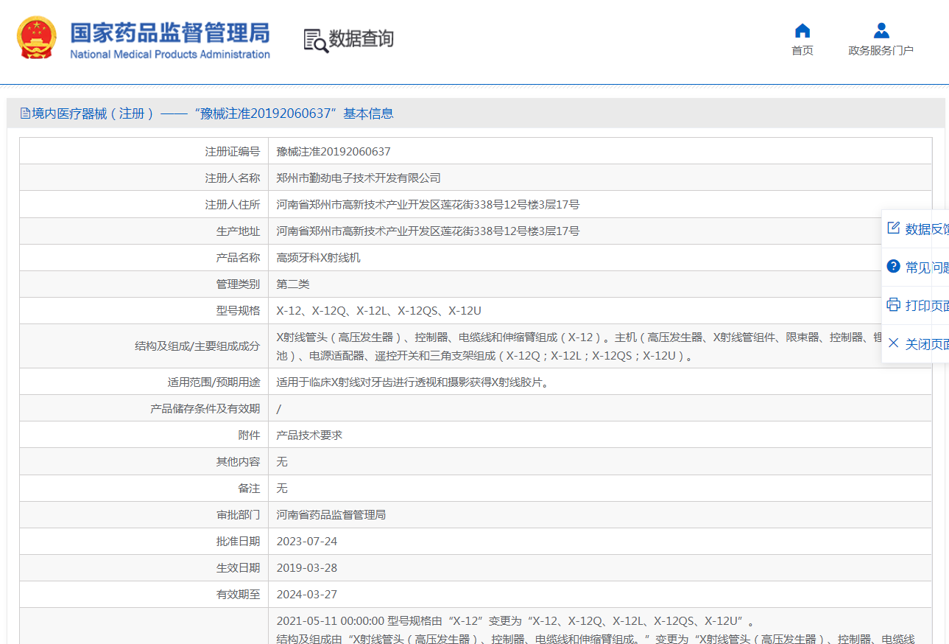Click the 数据查询 magnifier document icon
Image resolution: width=949 pixels, height=644 pixels.
click(x=316, y=41)
